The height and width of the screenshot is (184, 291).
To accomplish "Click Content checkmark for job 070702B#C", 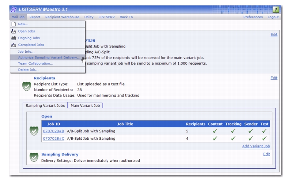I will 215,139.
